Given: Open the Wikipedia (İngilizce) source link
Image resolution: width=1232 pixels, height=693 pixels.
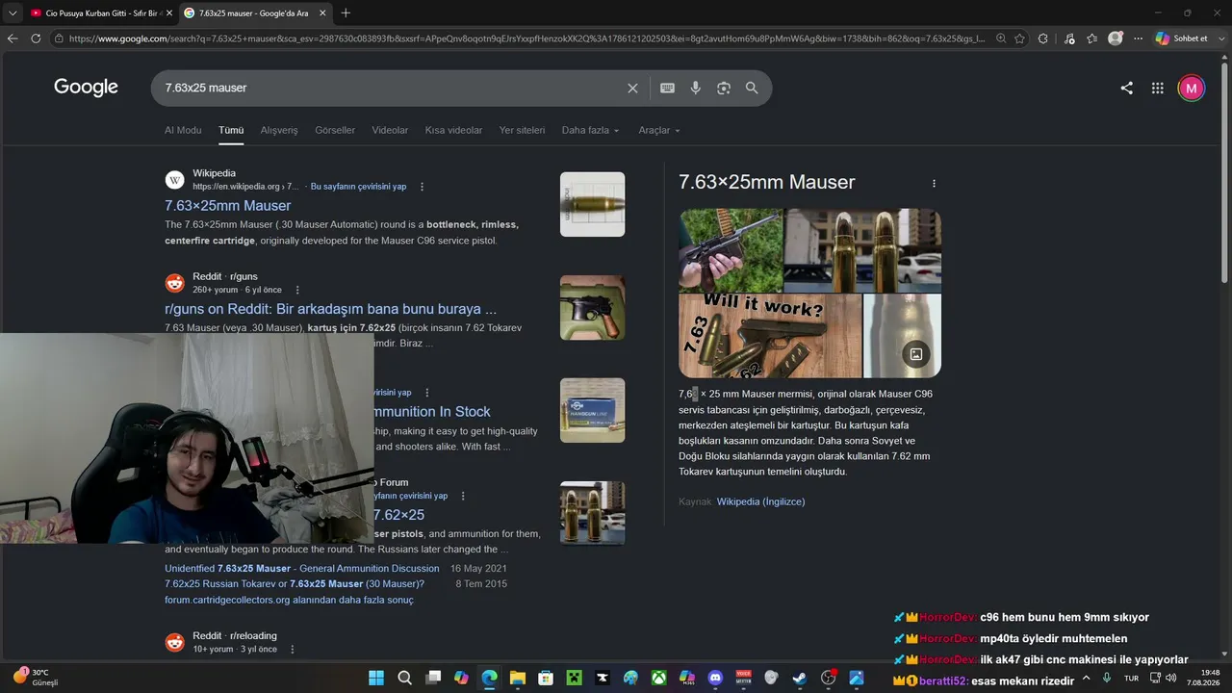Looking at the screenshot, I should tap(760, 501).
